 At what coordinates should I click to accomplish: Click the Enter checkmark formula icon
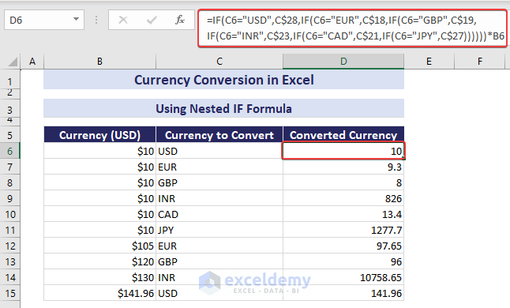(152, 21)
